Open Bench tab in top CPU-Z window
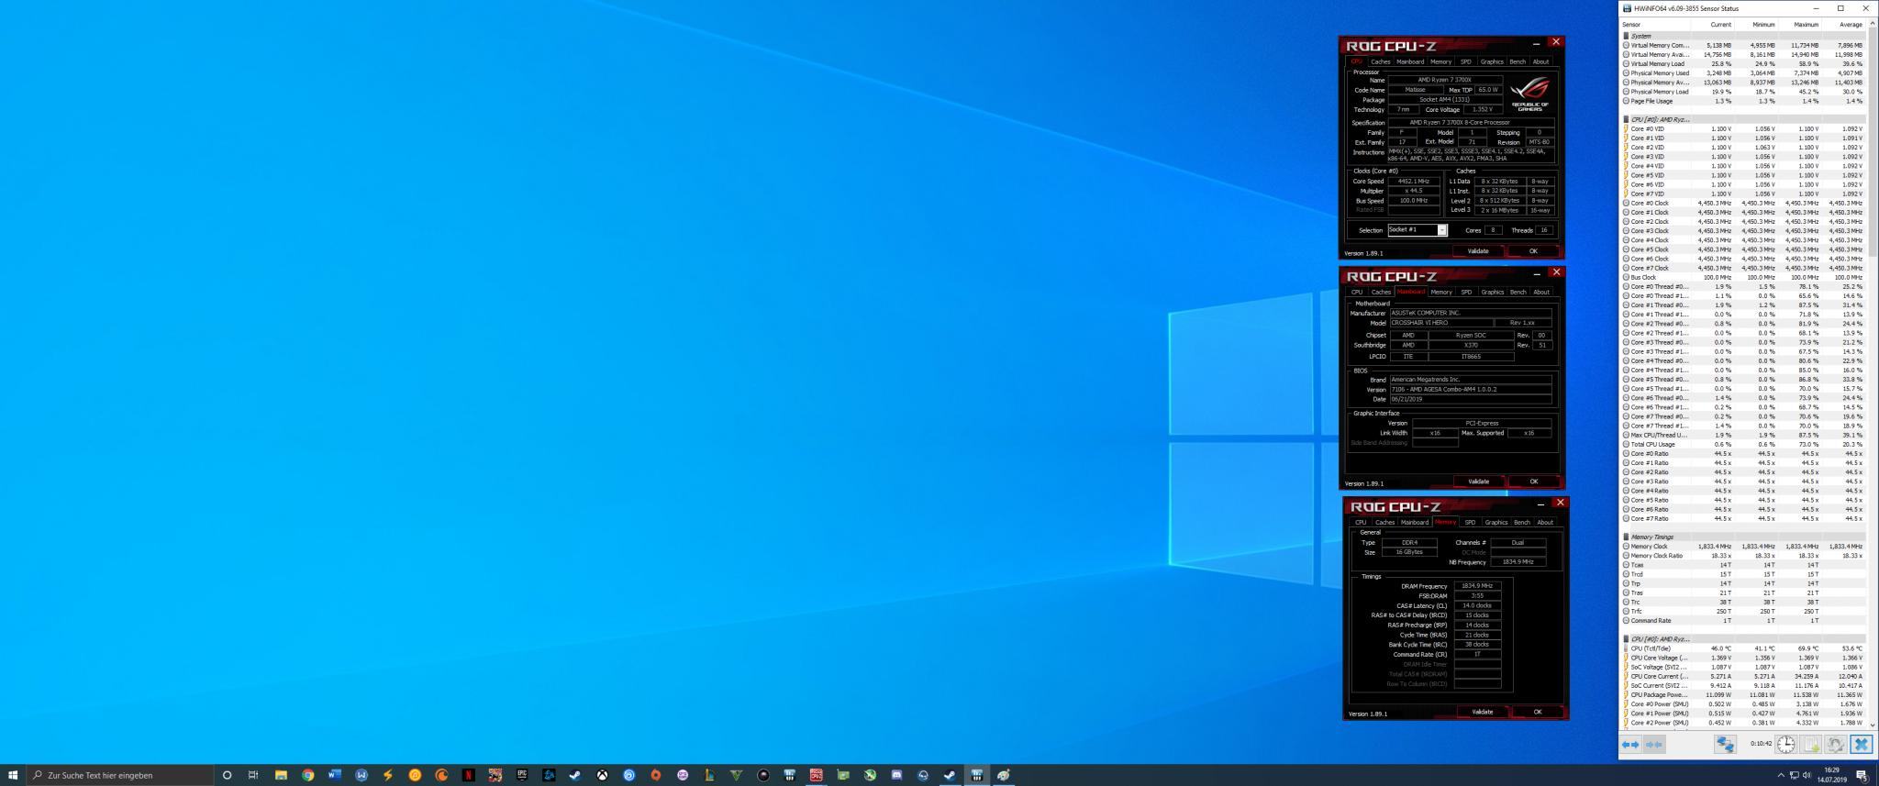Screen dimensions: 1879x786 pos(1518,62)
